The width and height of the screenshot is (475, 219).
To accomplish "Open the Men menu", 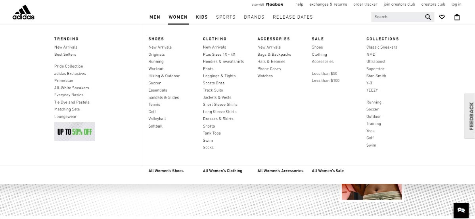I will [155, 17].
